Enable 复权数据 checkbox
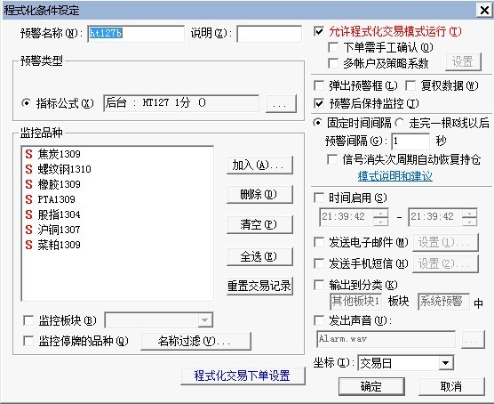Image resolution: width=494 pixels, height=404 pixels. [x=410, y=85]
